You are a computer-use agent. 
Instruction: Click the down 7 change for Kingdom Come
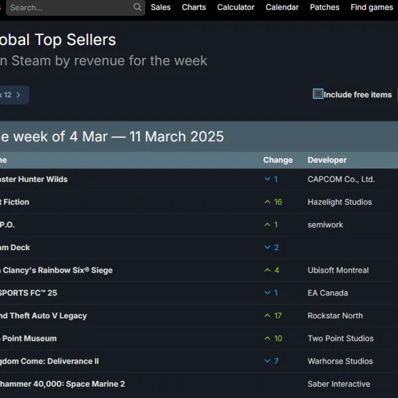coord(271,362)
